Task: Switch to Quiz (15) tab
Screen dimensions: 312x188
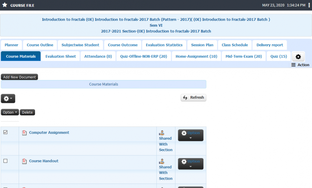Action: point(279,56)
